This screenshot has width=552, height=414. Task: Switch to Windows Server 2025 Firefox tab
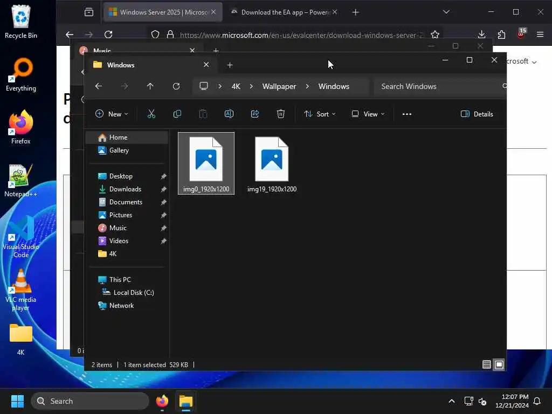click(x=163, y=12)
